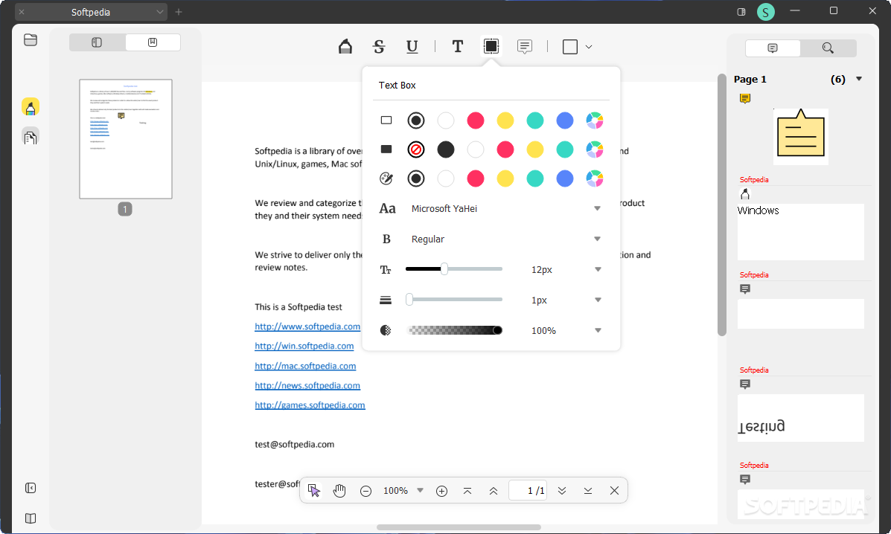Open the 100% zoom level dropdown
Screen dimensions: 891x534
[420, 490]
